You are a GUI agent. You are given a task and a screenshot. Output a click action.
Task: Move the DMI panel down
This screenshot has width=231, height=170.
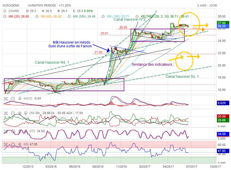(x=26, y=113)
